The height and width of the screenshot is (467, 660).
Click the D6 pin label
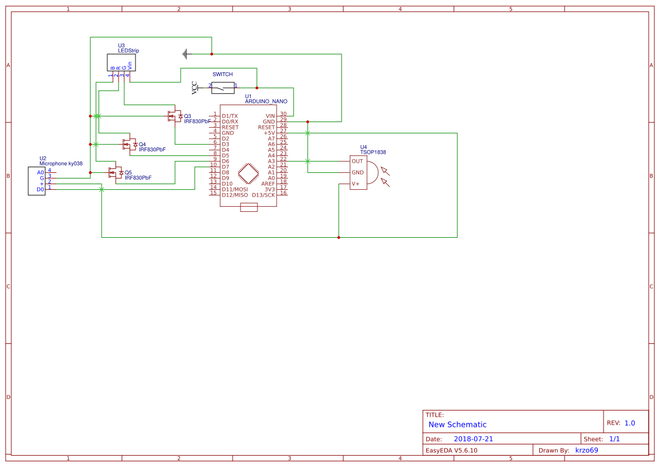tap(226, 162)
